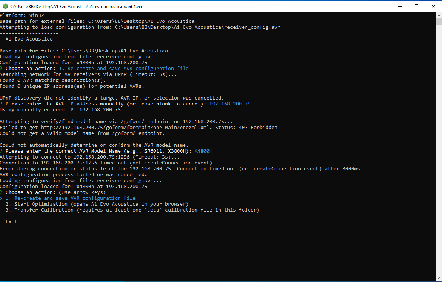Click the scrollbar up arrow

pos(439,15)
